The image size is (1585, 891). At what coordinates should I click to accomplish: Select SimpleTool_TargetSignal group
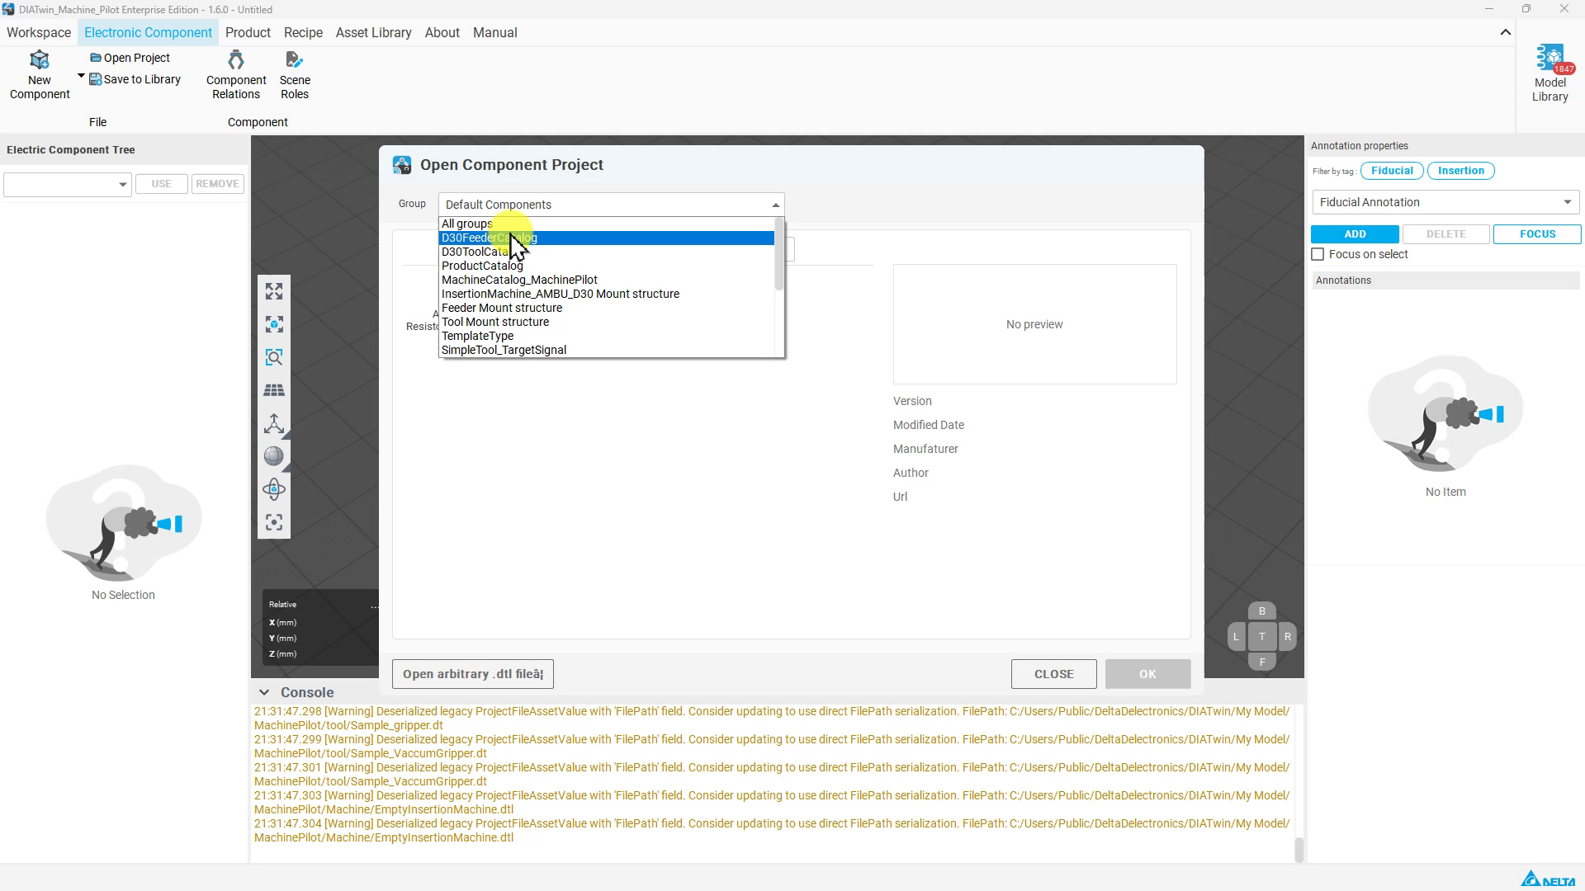tap(607, 350)
